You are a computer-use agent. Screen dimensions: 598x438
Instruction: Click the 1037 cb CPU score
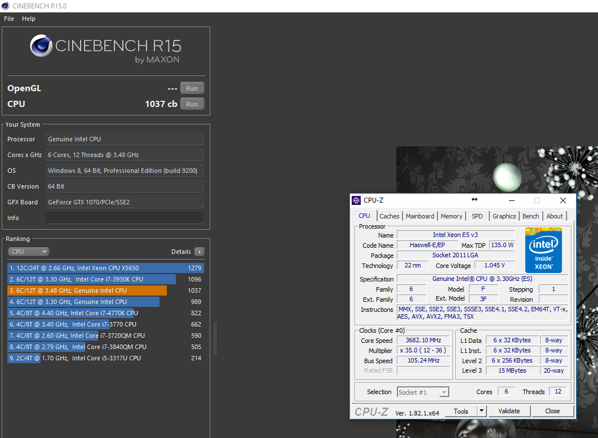[x=161, y=104]
